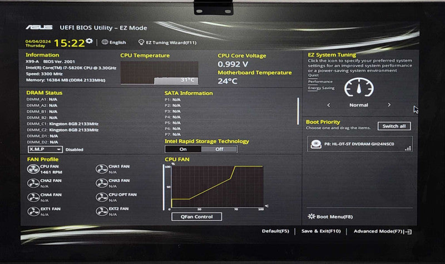The image size is (445, 264).
Task: Open Boot Menu(F8)
Action: point(330,216)
